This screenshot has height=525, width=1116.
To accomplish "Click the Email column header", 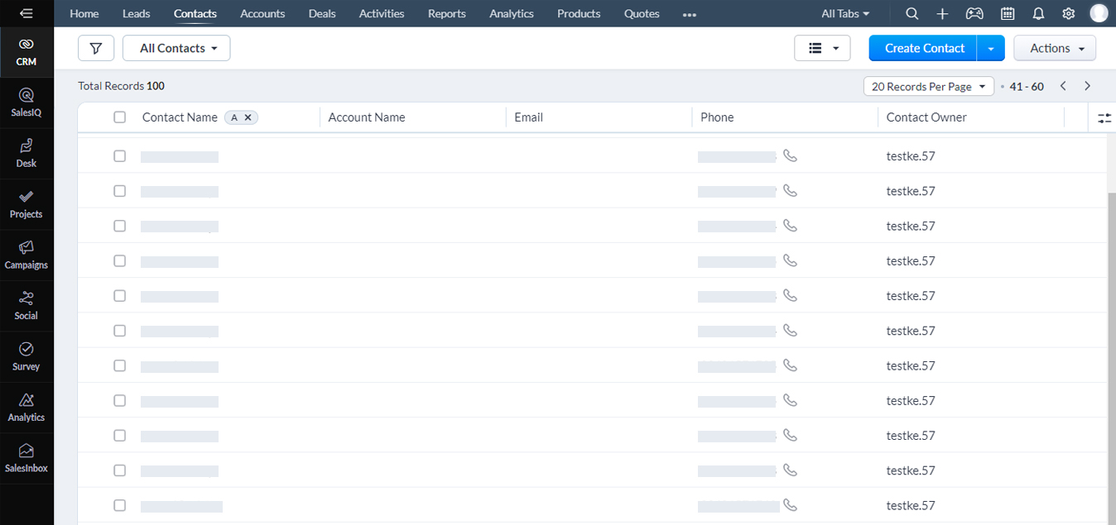I will (528, 117).
